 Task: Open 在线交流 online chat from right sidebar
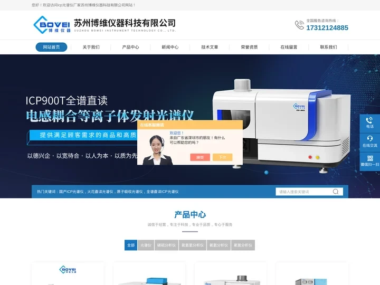369,142
